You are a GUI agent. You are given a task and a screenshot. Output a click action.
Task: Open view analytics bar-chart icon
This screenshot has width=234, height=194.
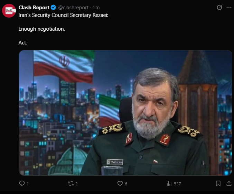(x=169, y=184)
